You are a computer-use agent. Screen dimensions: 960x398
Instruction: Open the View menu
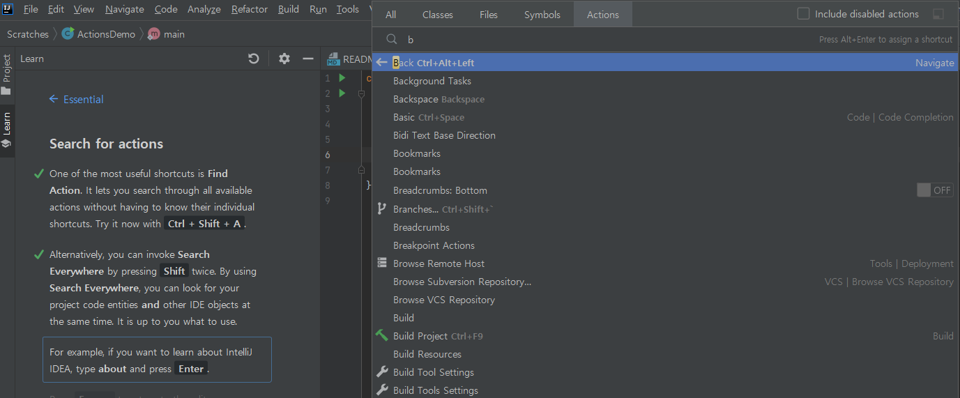point(84,9)
